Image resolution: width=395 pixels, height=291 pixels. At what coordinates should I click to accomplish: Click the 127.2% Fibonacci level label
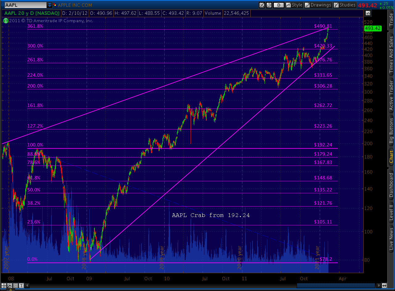35,126
